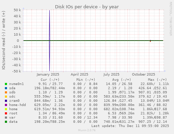This screenshot has height=134, width=174.
Task: Click sdb current value '1.10 / 1.29'
Action: tap(50, 92)
